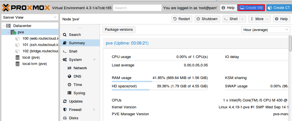The width and height of the screenshot is (292, 121).
Task: Click the magnifier icon beside Search menu
Action: (x=65, y=34)
